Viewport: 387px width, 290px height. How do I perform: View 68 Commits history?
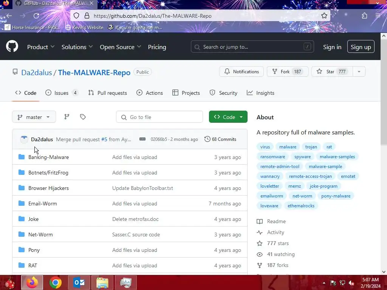220,139
